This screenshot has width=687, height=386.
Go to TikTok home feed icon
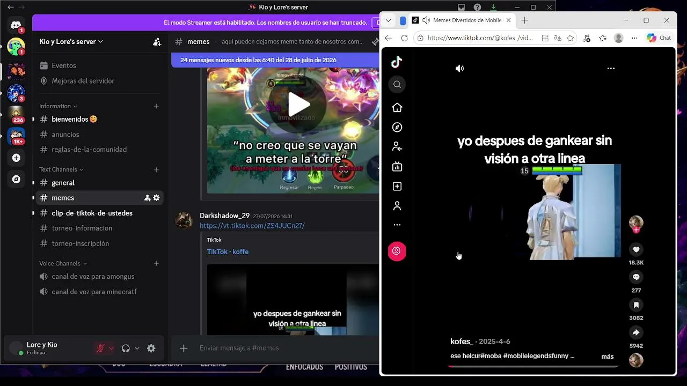tap(397, 108)
